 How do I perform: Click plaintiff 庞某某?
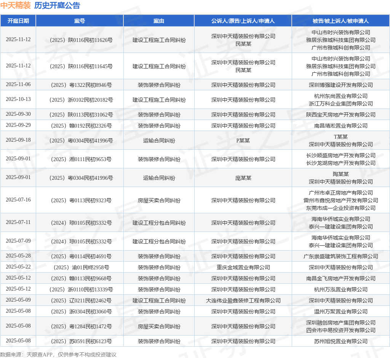point(243,178)
